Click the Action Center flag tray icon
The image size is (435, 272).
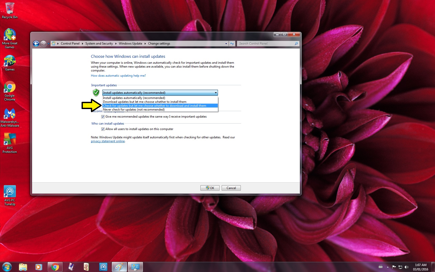tap(394, 267)
